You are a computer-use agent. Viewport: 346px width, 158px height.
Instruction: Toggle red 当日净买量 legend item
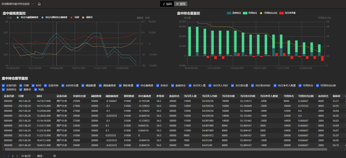click(287, 13)
